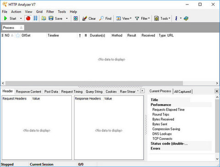Click the green Start capture icon
This screenshot has height=167, width=220.
(x=5, y=18)
